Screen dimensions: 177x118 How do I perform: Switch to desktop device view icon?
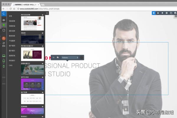(x=4, y=55)
